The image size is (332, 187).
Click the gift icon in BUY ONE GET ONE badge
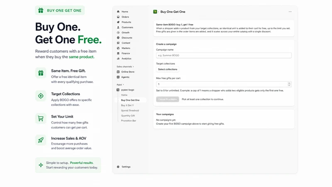[41, 10]
